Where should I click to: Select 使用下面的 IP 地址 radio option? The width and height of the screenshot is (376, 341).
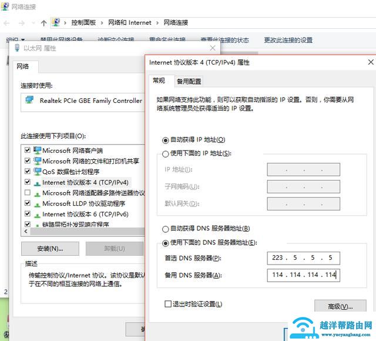[165, 153]
